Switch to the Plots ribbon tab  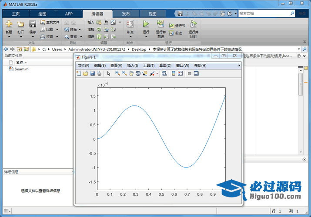42,14
